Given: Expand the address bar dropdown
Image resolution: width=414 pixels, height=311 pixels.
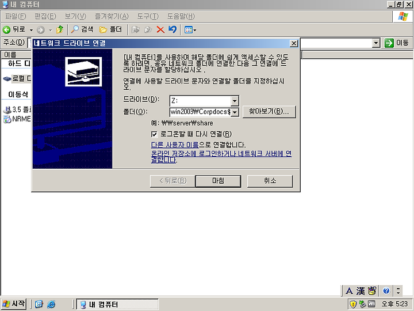Looking at the screenshot, I should pos(376,43).
